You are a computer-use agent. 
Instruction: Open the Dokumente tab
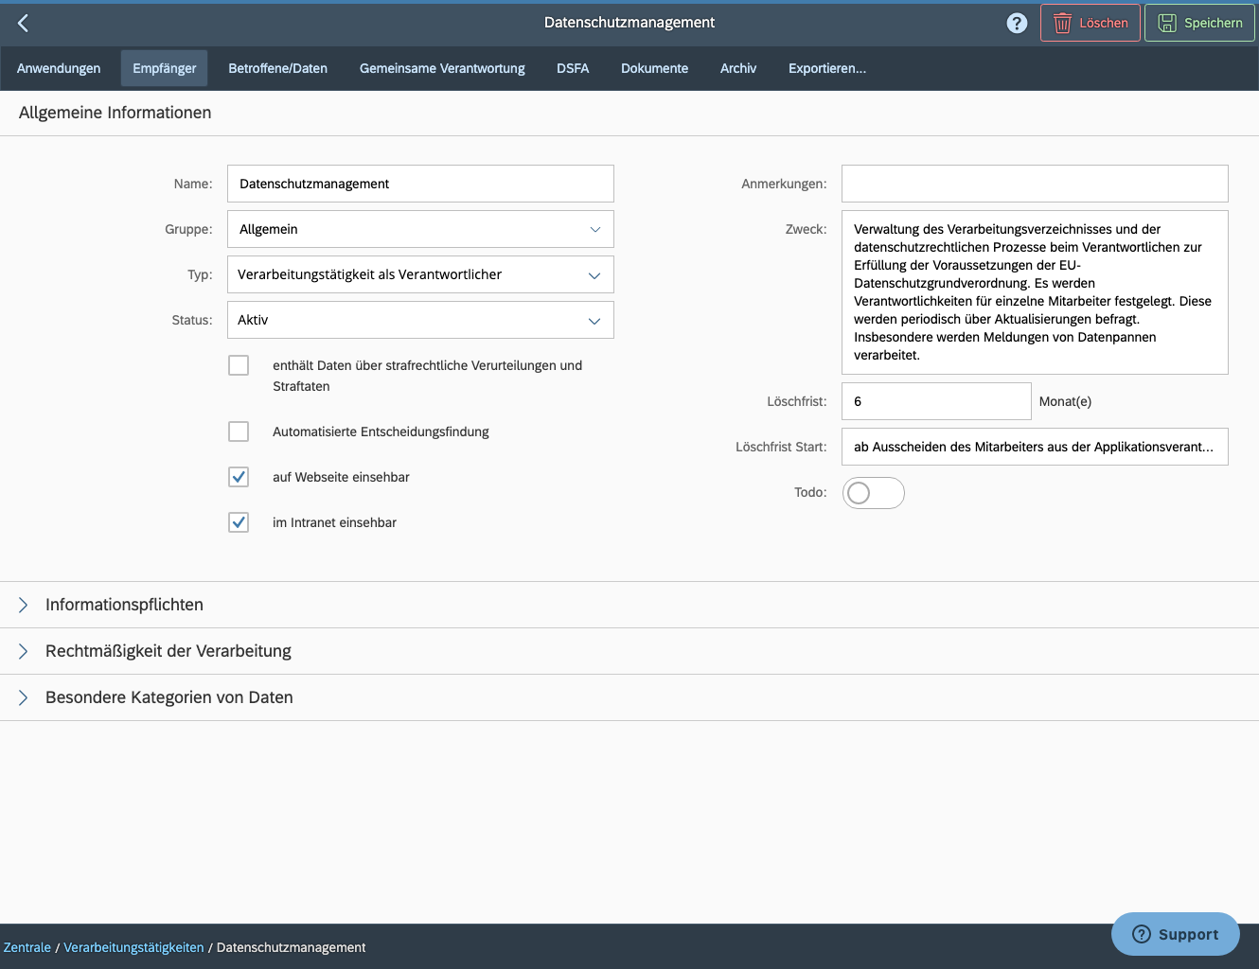pos(654,68)
